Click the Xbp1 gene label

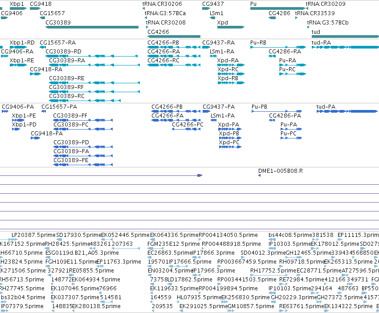coord(16,4)
